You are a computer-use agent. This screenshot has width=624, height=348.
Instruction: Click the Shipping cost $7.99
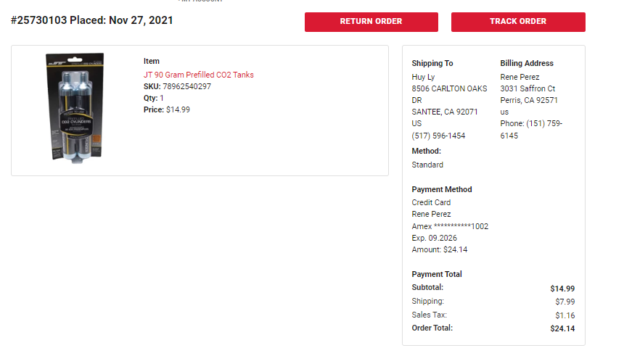565,302
